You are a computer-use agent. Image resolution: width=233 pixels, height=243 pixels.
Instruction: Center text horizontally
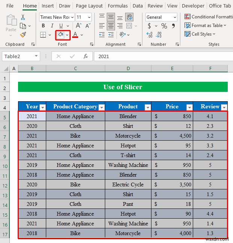coord(111,26)
